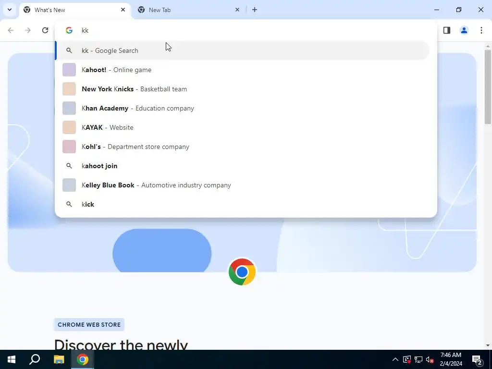Click the Google G icon in the address bar
The height and width of the screenshot is (369, 492).
(x=69, y=30)
